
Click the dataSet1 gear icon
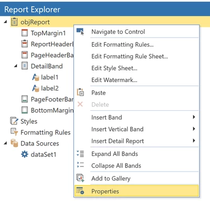pyautogui.click(x=25, y=154)
